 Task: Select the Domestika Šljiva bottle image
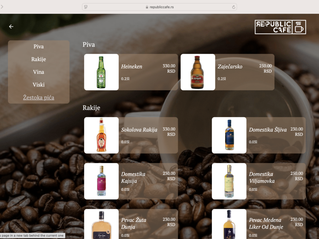tap(229, 135)
